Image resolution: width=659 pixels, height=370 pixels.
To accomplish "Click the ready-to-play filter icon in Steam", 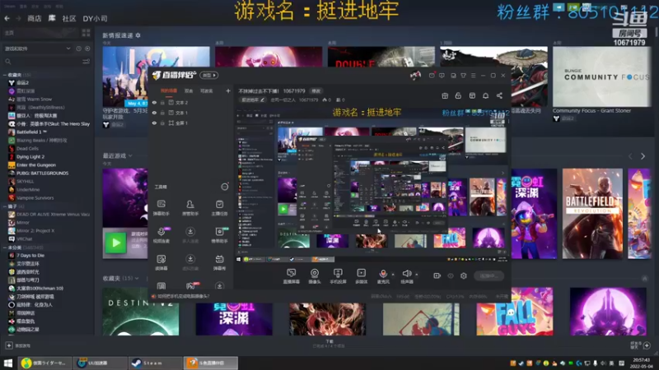I will pyautogui.click(x=87, y=49).
